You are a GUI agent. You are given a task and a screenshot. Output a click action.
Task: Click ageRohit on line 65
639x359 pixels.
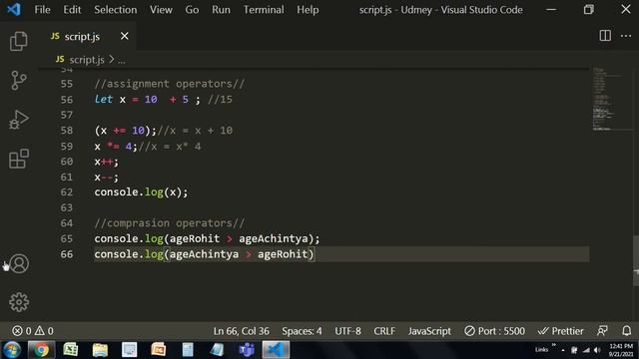click(x=195, y=238)
